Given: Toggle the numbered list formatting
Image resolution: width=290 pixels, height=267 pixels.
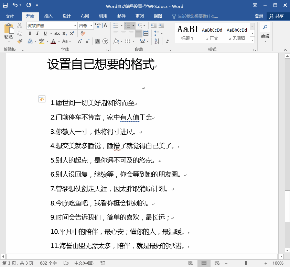Looking at the screenshot, I should 128,25.
